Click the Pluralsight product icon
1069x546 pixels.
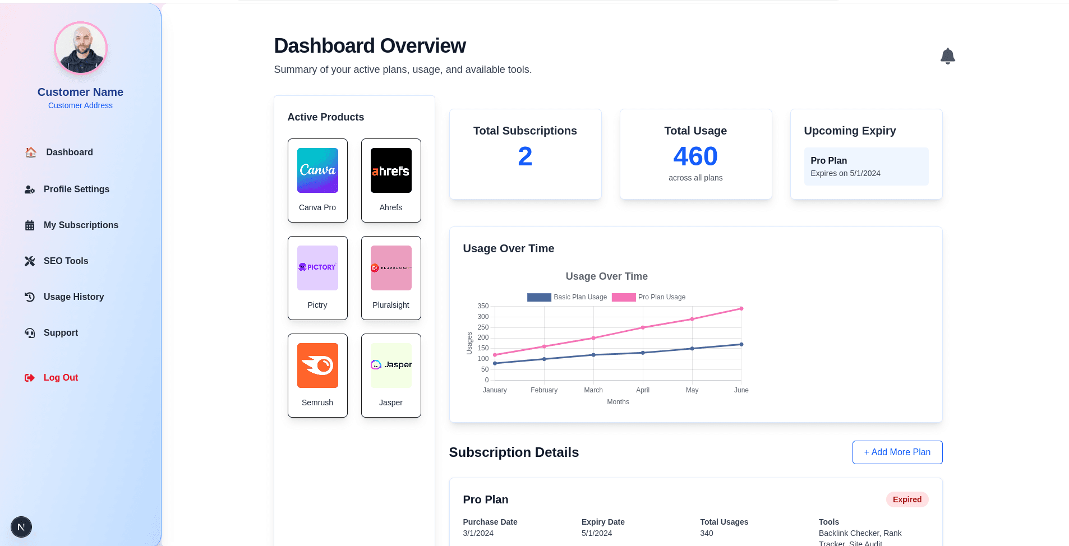pyautogui.click(x=391, y=268)
